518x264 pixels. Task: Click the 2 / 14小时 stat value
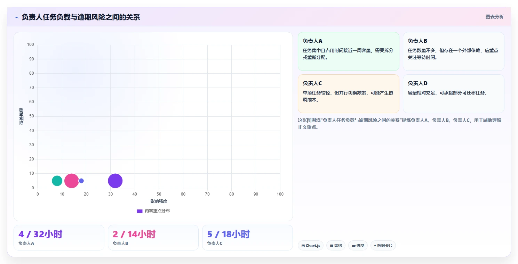point(134,234)
